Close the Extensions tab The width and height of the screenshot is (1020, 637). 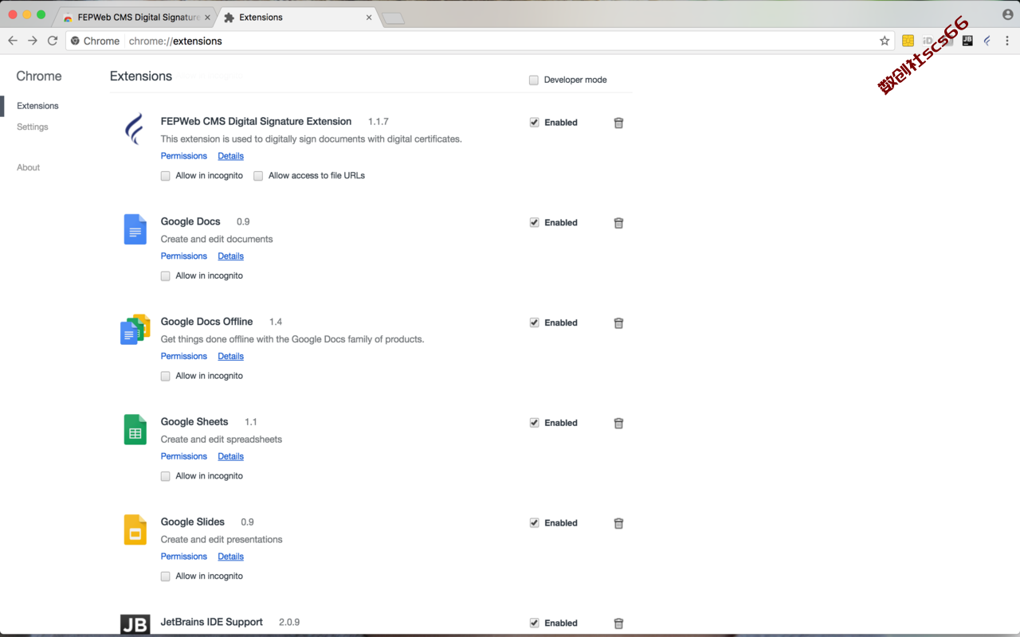click(369, 18)
